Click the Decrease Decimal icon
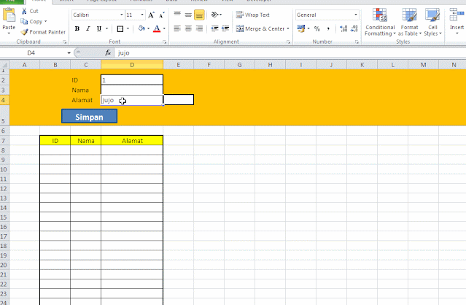The image size is (466, 305). (354, 29)
